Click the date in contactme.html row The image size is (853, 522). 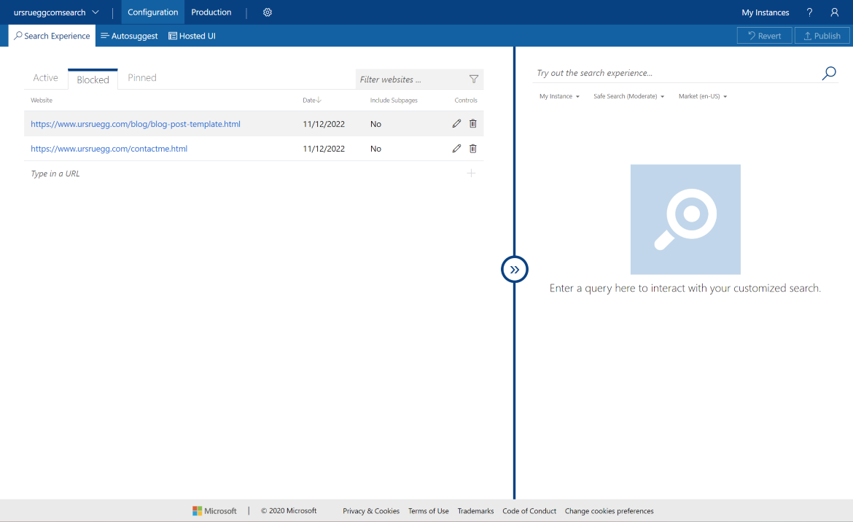(x=324, y=149)
